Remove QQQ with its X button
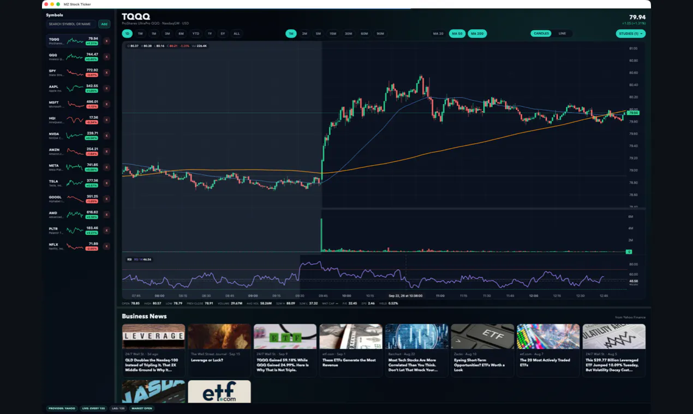693x414 pixels. point(106,57)
